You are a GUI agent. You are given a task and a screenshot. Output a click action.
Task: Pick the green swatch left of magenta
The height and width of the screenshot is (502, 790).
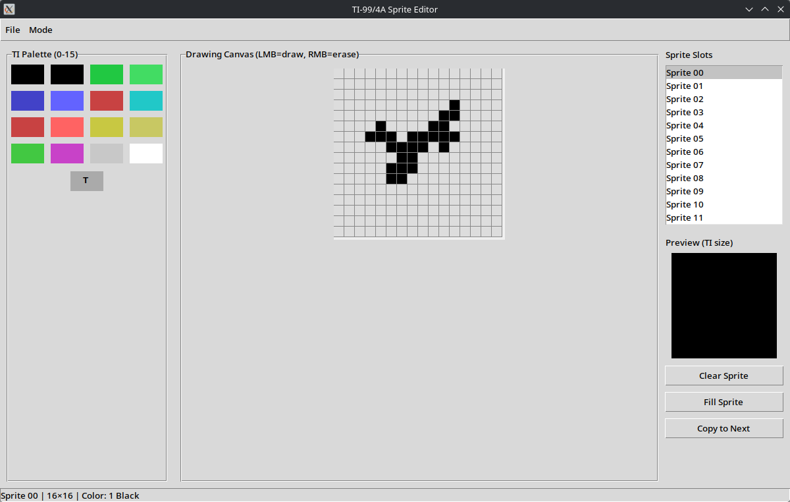pos(28,153)
